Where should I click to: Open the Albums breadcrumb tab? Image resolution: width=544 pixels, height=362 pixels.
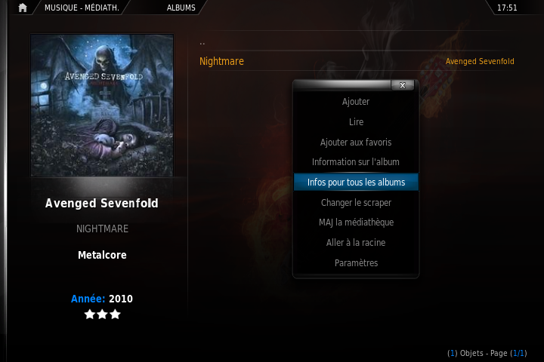click(181, 8)
